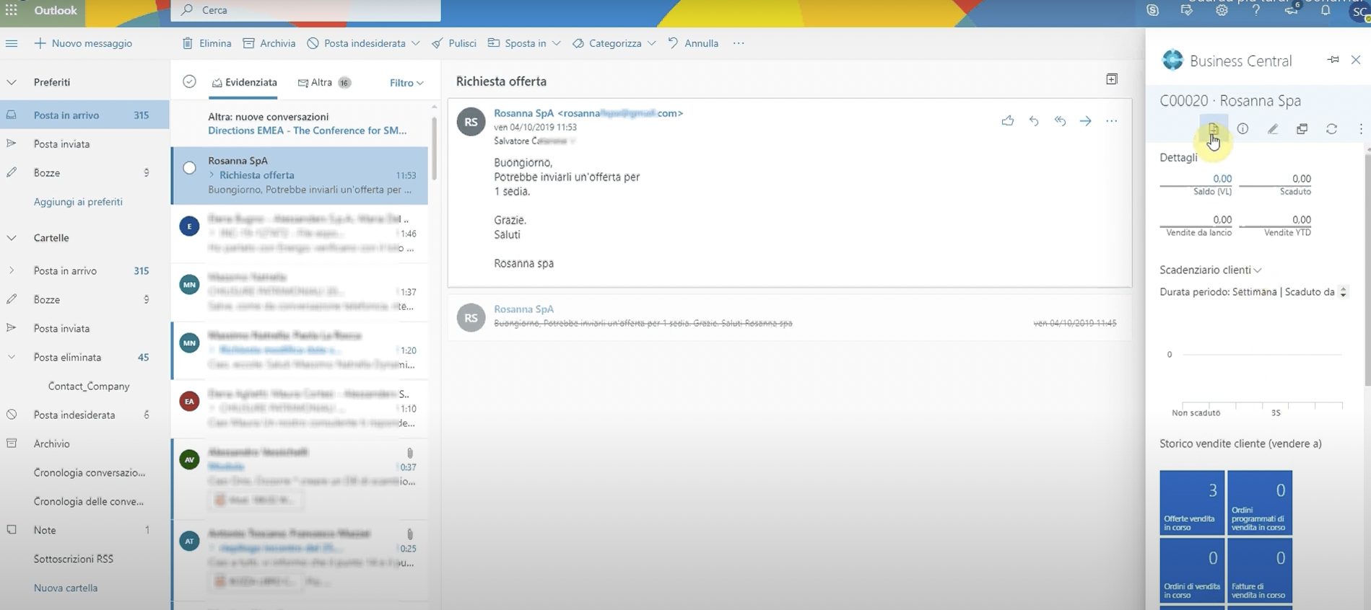Click the thumbs-up like icon on email

[x=1007, y=121]
